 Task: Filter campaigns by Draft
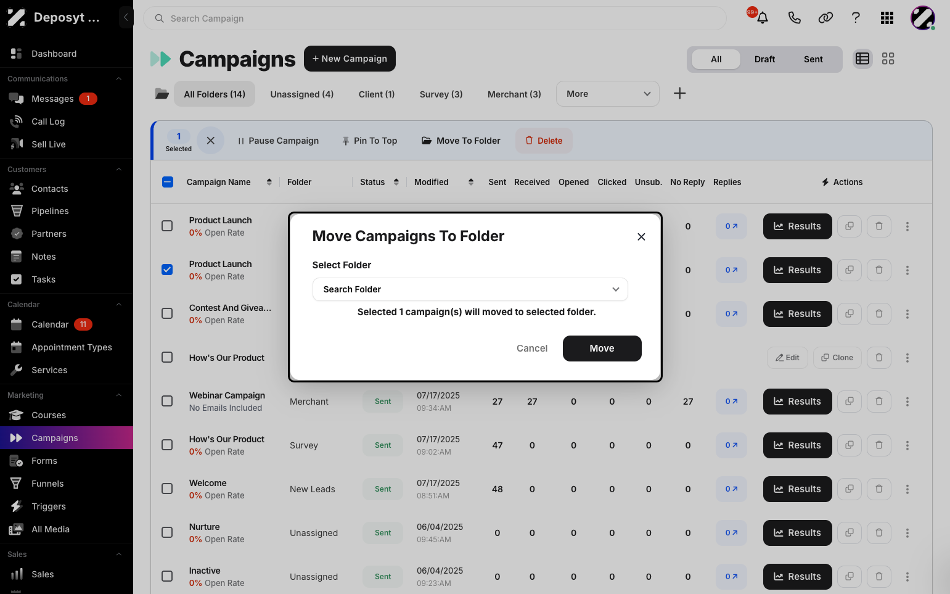764,59
